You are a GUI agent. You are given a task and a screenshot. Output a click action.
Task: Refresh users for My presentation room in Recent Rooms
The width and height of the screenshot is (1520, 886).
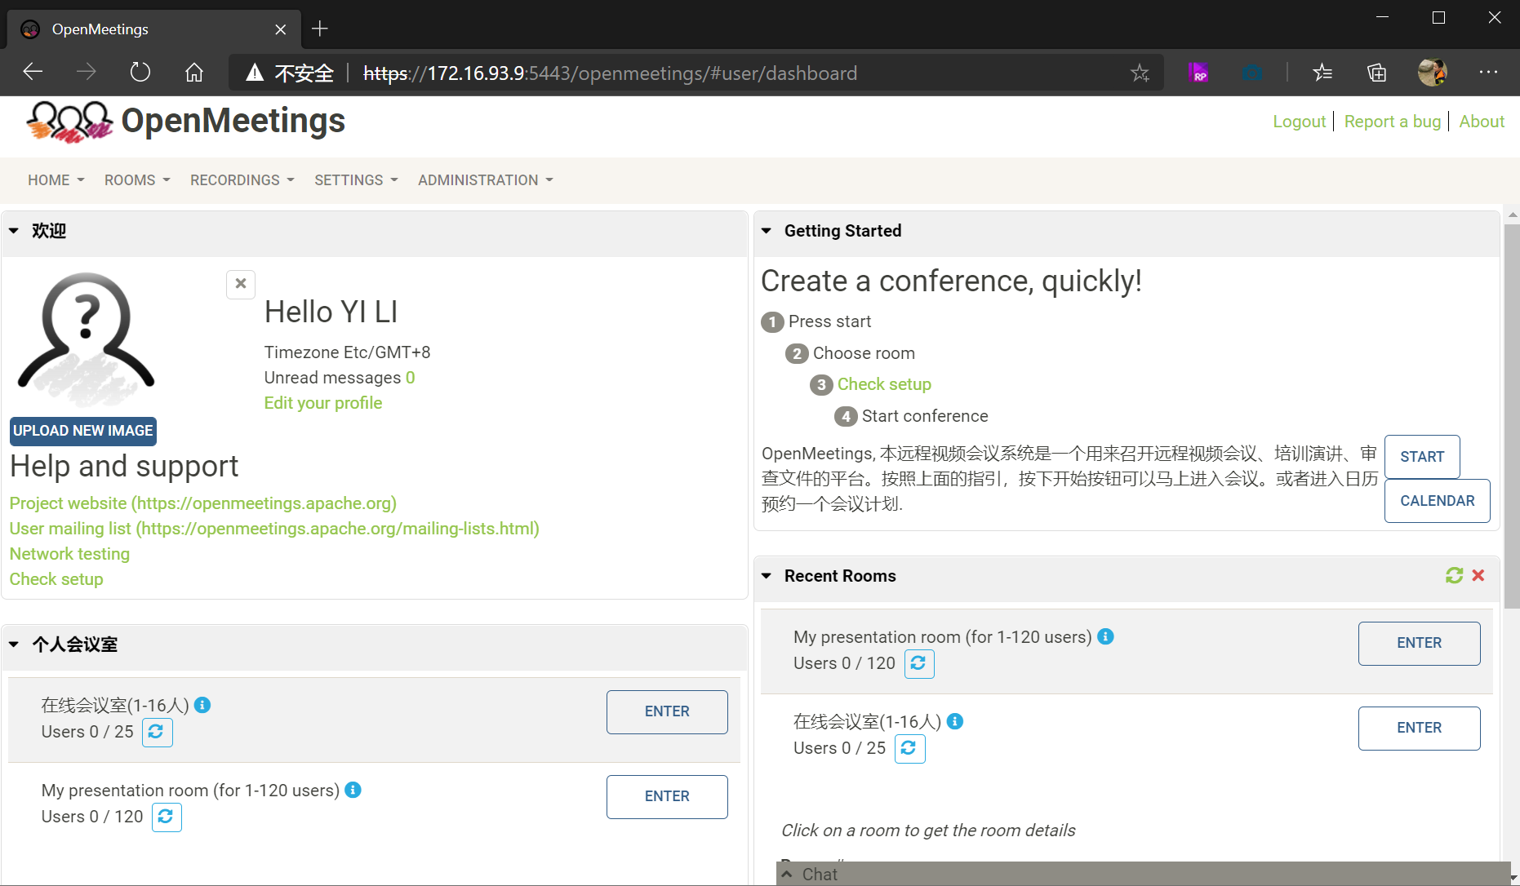918,663
